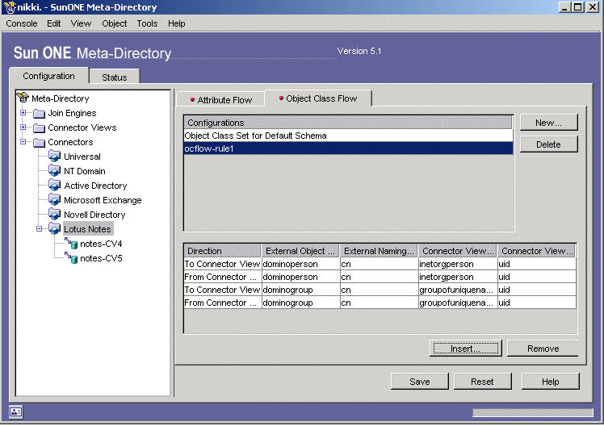Minimize the SunONE Meta-Directory window
Viewport: 604px width, 426px height.
564,7
